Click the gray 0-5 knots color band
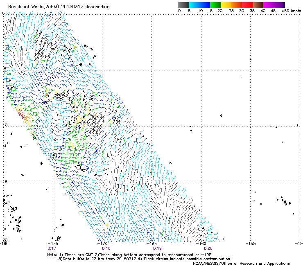The height and width of the screenshot is (266, 303). (183, 5)
